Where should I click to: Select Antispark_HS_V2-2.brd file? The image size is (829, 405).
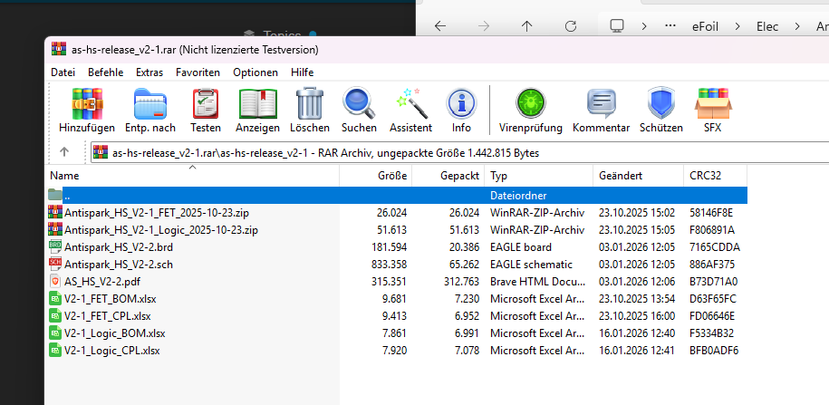coord(119,247)
